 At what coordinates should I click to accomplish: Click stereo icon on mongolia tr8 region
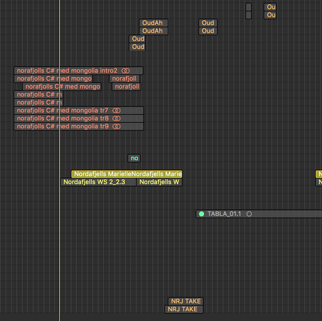click(x=117, y=119)
